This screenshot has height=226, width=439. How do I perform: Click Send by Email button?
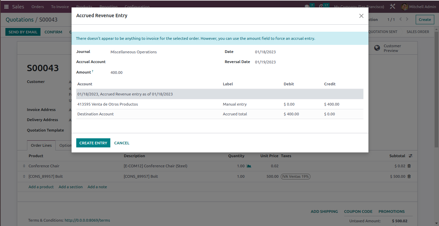23,32
